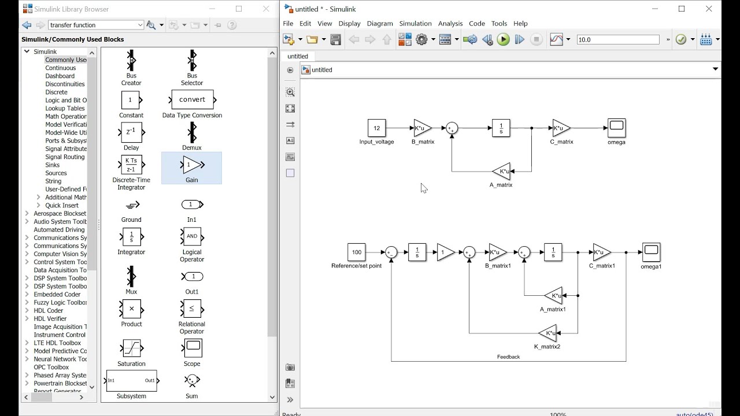Open the New model dropdown arrow
The height and width of the screenshot is (416, 740).
(x=299, y=39)
